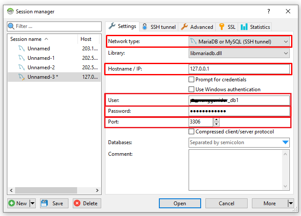Select the Unnamed-1 session row
Image resolution: width=301 pixels, height=216 pixels.
(x=54, y=58)
